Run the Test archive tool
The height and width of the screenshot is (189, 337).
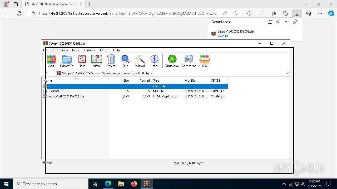[82, 61]
